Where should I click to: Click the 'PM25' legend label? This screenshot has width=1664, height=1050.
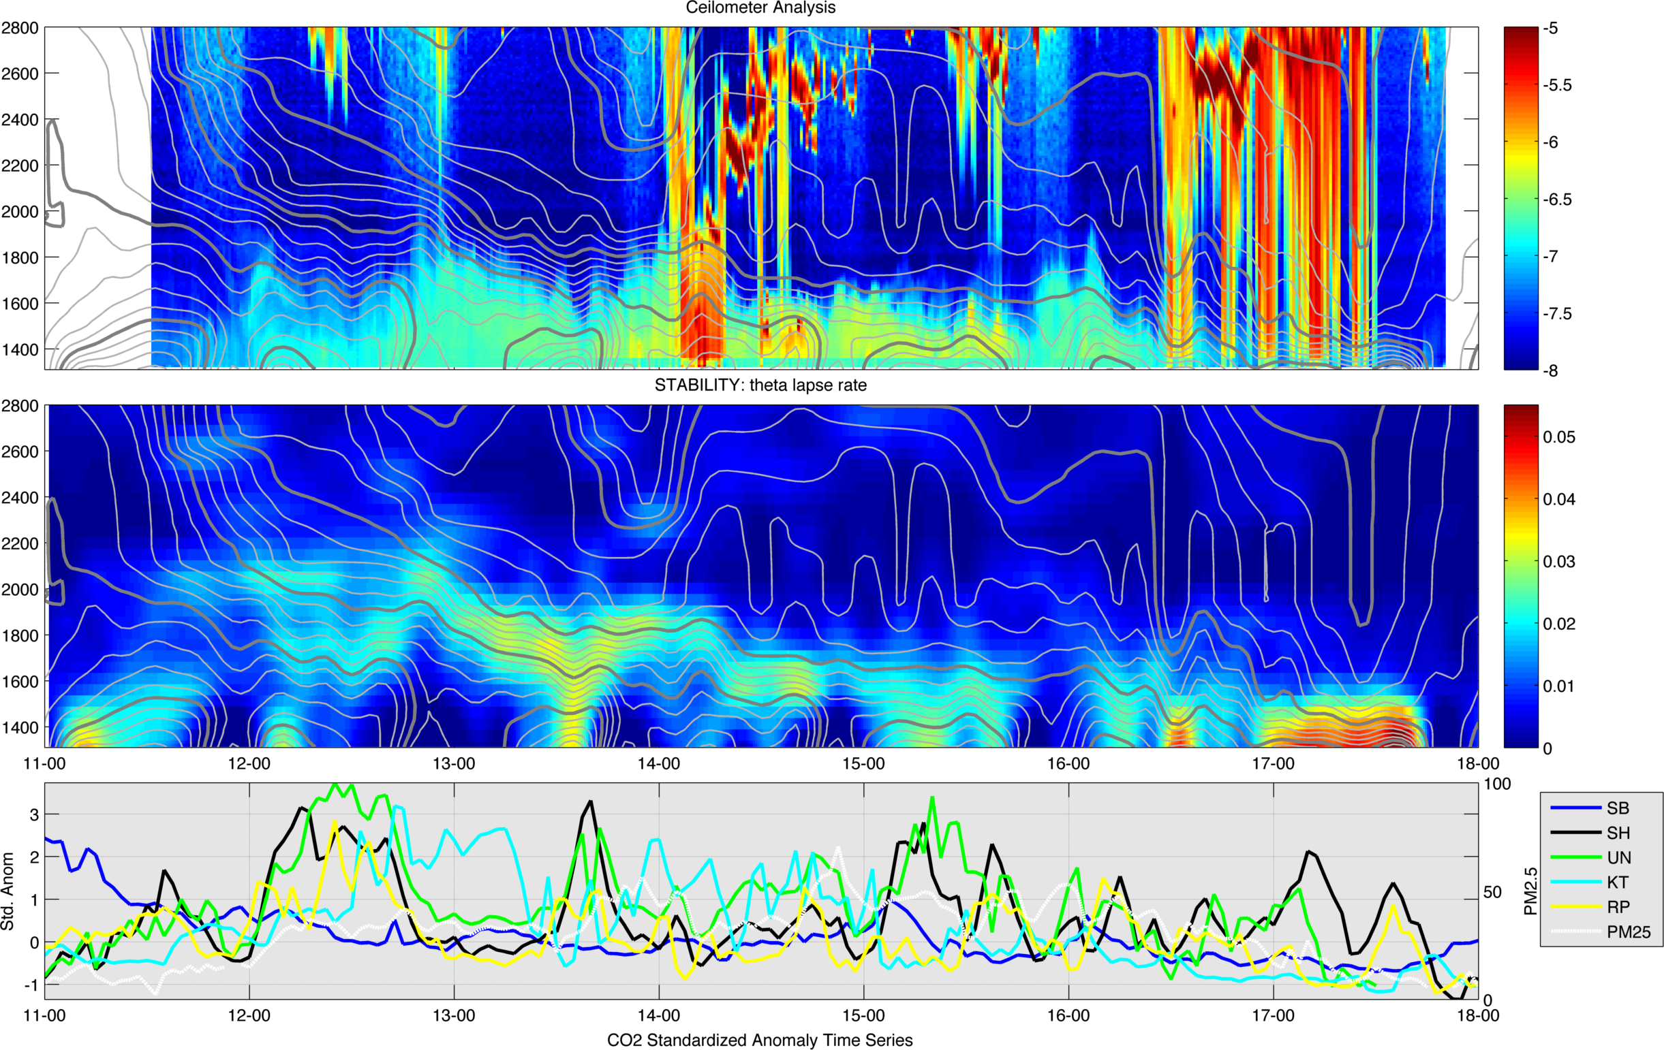point(1629,932)
